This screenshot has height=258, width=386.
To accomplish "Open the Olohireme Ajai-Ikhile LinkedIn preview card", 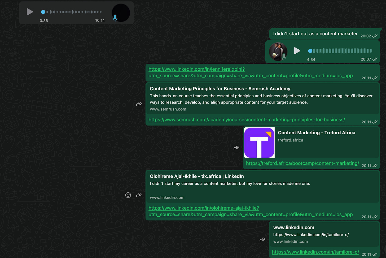I will (262, 187).
